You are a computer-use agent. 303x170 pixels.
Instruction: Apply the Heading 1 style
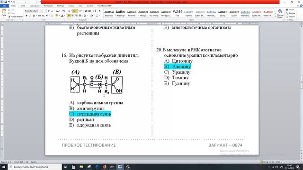[x=120, y=14]
